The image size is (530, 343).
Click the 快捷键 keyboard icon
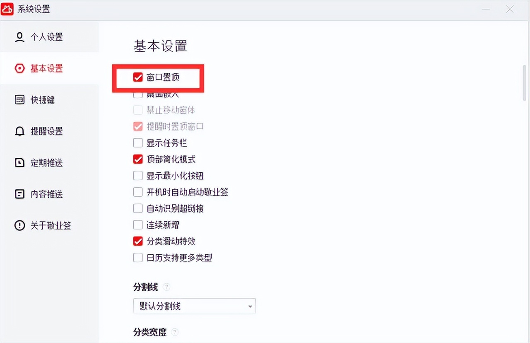pyautogui.click(x=19, y=100)
